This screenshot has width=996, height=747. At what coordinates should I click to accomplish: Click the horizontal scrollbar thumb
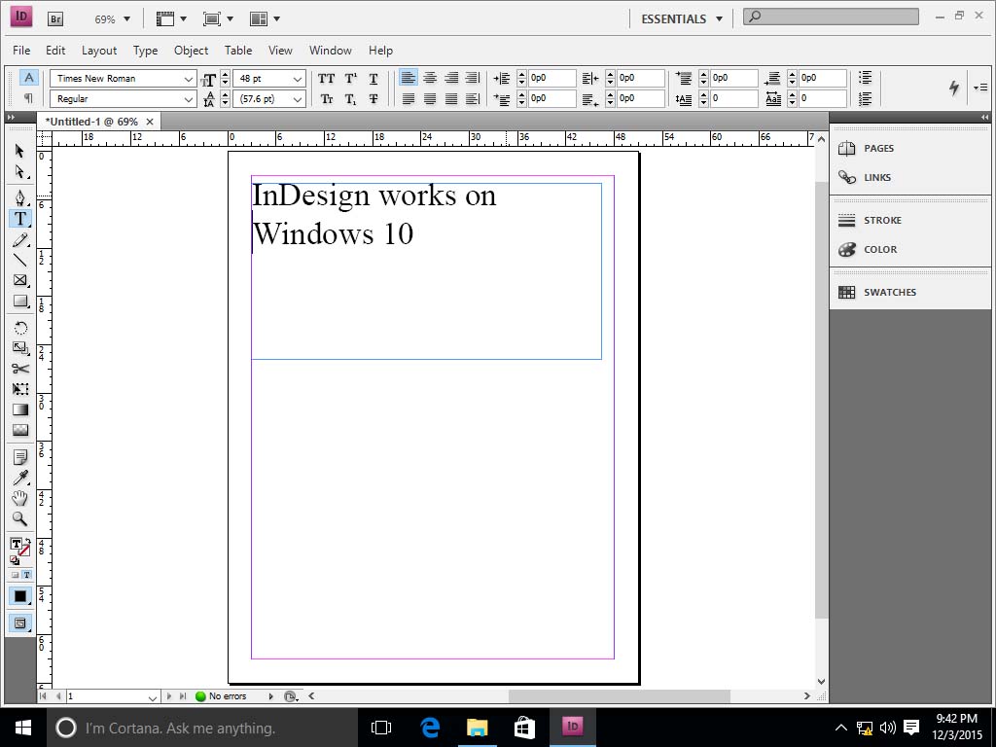[620, 696]
